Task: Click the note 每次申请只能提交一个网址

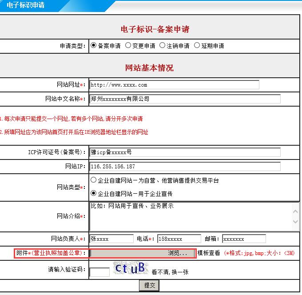Action: click(x=71, y=119)
